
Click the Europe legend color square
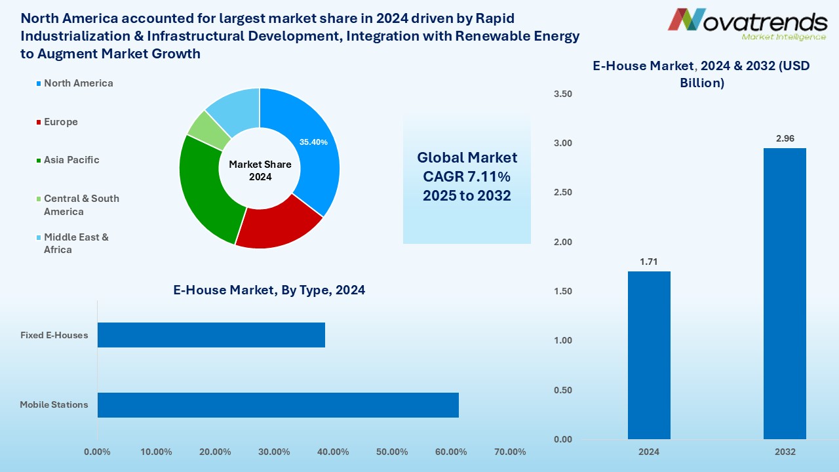(39, 123)
